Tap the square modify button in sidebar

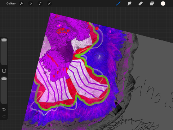[4, 71]
